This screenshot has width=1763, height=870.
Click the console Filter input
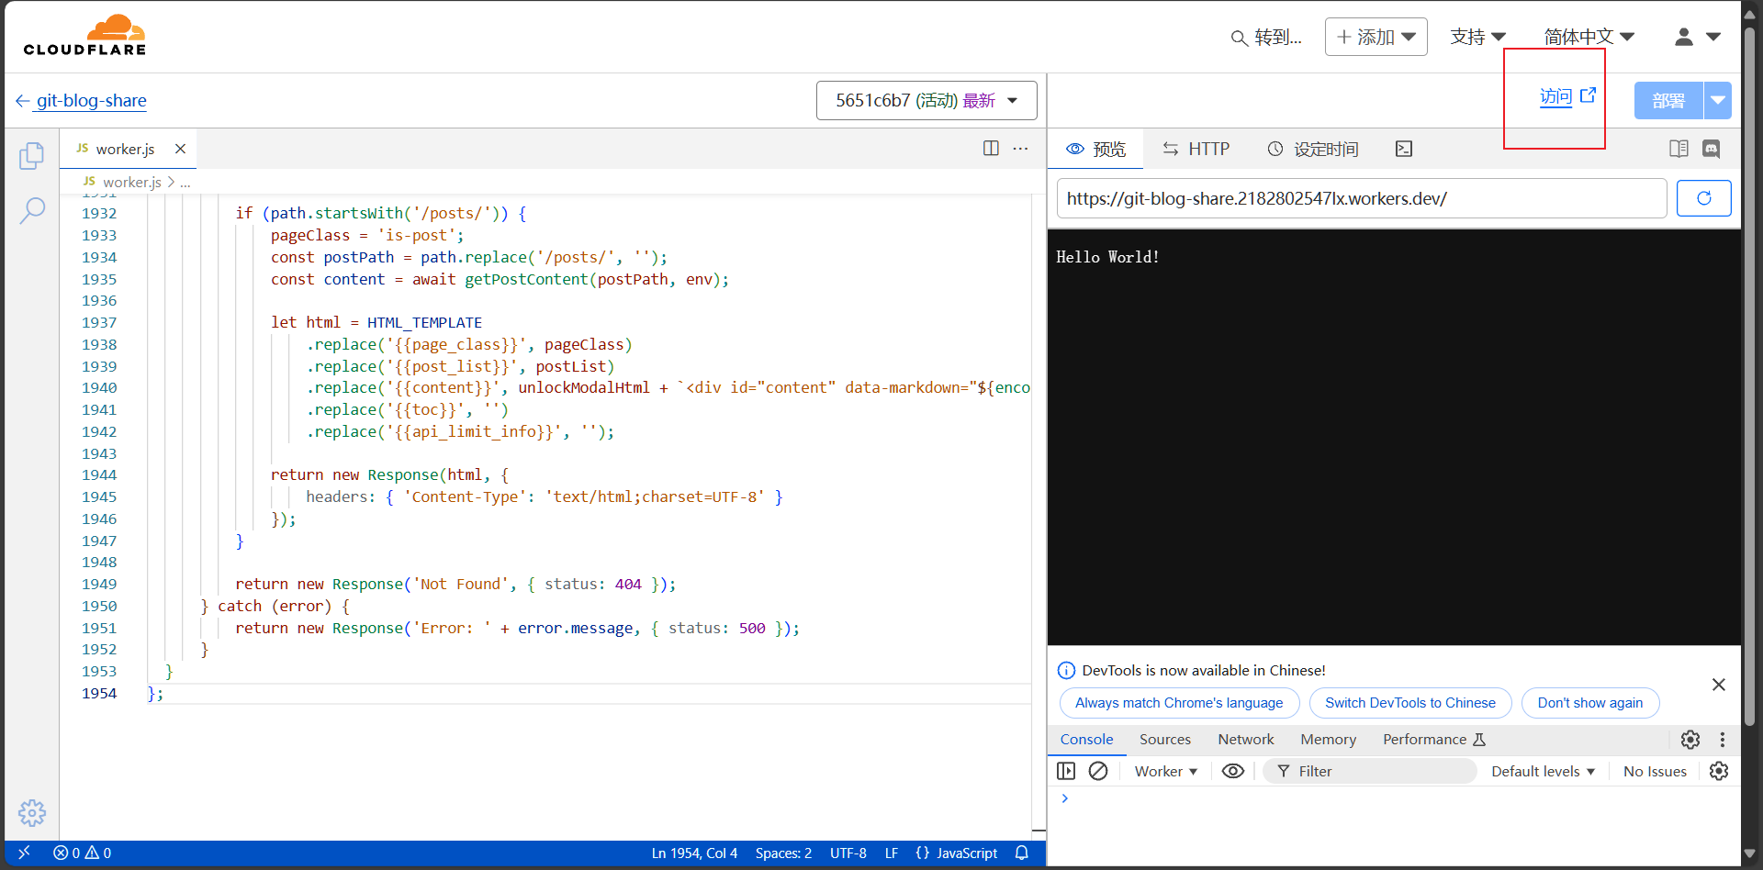tap(1370, 771)
